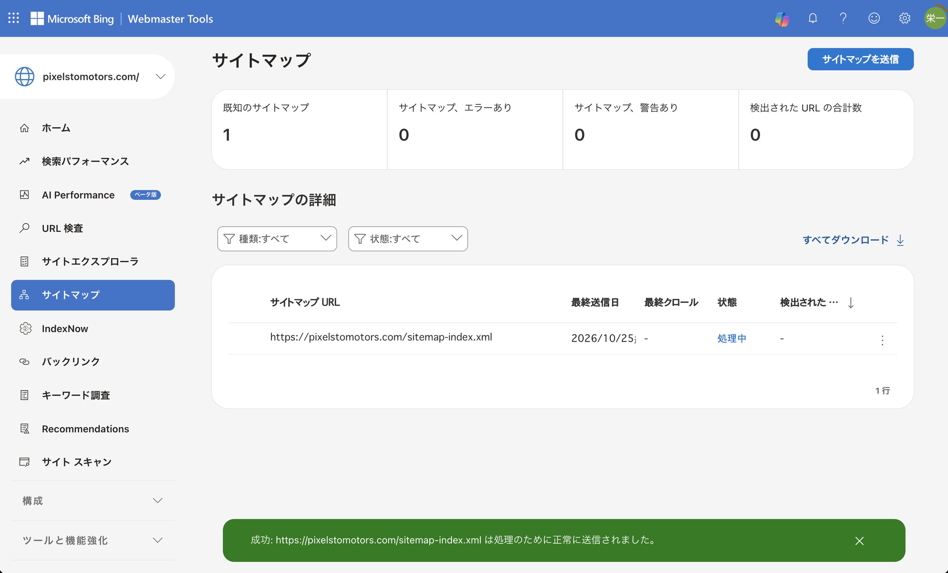The height and width of the screenshot is (573, 948).
Task: Click the globe icon beside pixelstomotors.com
Action: coord(24,77)
